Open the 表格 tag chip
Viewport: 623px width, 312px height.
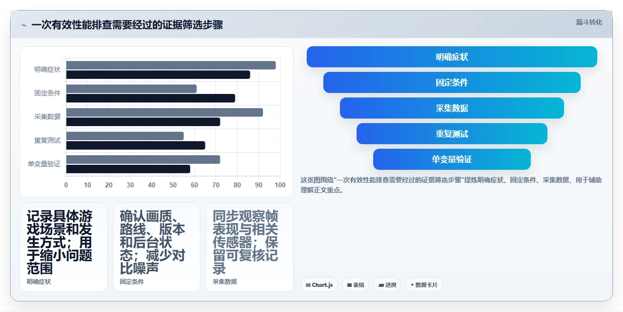[x=356, y=285]
